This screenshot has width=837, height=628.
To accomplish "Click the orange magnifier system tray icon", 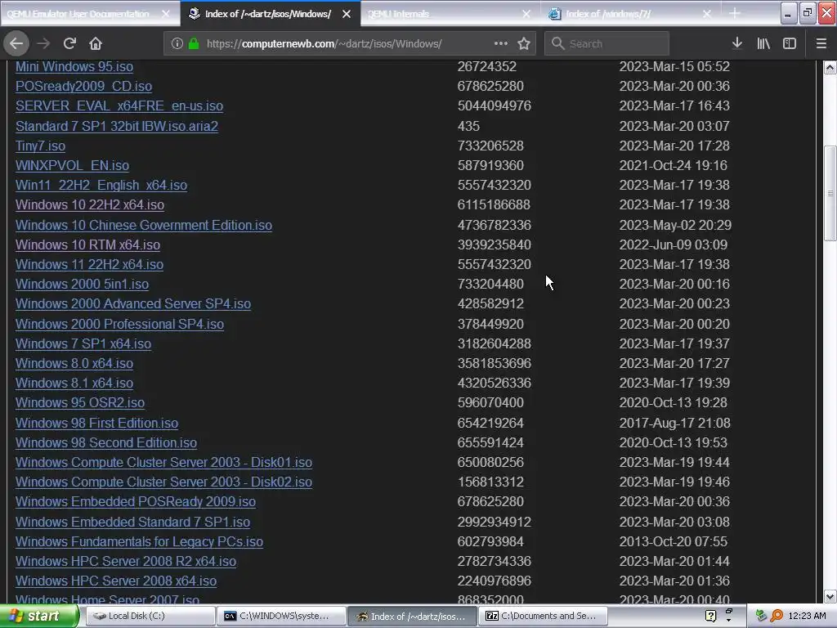I will pyautogui.click(x=777, y=616).
